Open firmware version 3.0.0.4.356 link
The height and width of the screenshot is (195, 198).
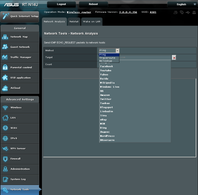tap(128, 12)
